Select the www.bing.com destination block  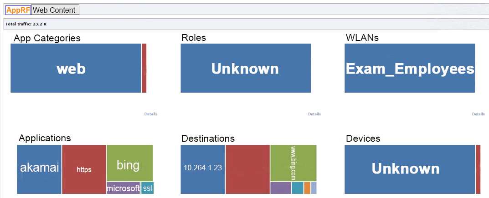(x=293, y=163)
